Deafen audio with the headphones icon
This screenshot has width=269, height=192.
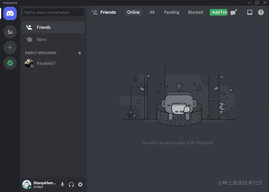[x=71, y=184]
